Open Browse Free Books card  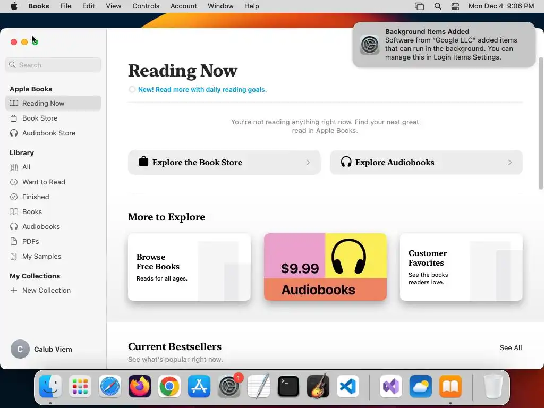[x=189, y=267]
